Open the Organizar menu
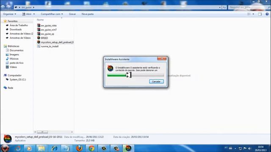 coord(9,14)
